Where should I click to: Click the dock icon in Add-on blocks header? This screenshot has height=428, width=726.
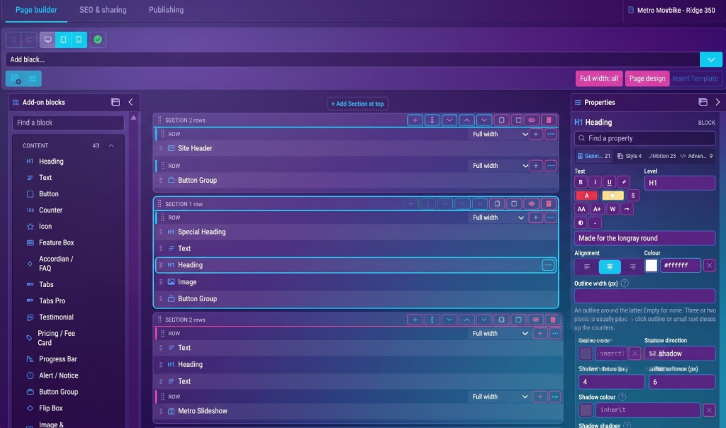(116, 102)
